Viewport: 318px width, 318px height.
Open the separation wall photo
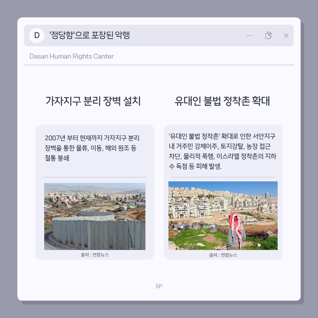pyautogui.click(x=95, y=216)
